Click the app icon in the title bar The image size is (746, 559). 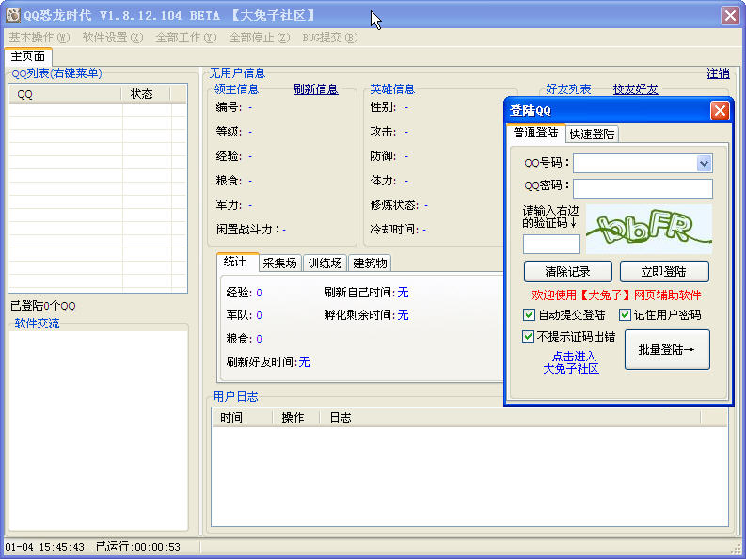click(x=13, y=15)
